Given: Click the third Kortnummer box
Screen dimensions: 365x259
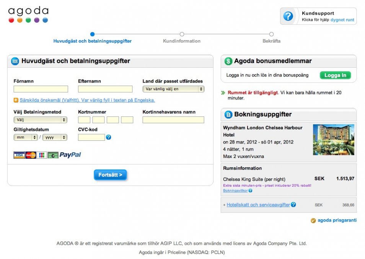Looking at the screenshot, I should [x=113, y=120].
